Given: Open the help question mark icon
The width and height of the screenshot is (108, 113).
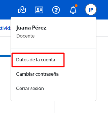Looking at the screenshot, I should [56, 10].
